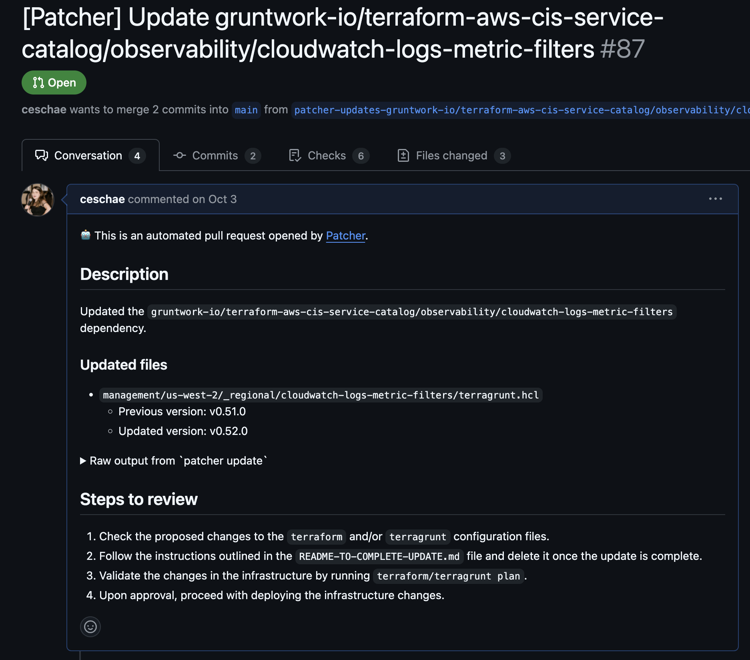The width and height of the screenshot is (750, 660).
Task: Click the Checks checklist icon
Action: 295,155
